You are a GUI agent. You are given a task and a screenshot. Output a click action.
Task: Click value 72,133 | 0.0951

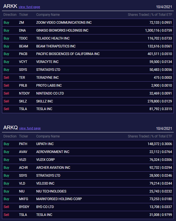(x=161, y=22)
